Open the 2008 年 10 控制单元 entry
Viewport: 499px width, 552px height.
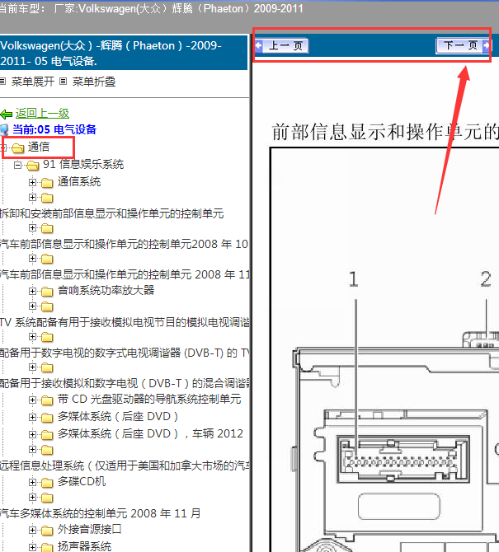tap(124, 244)
